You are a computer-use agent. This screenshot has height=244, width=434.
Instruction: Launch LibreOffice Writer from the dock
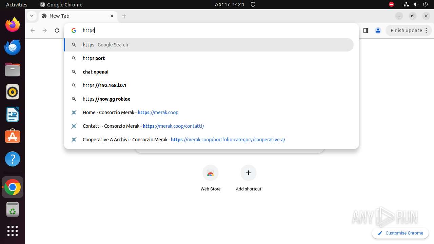13,114
